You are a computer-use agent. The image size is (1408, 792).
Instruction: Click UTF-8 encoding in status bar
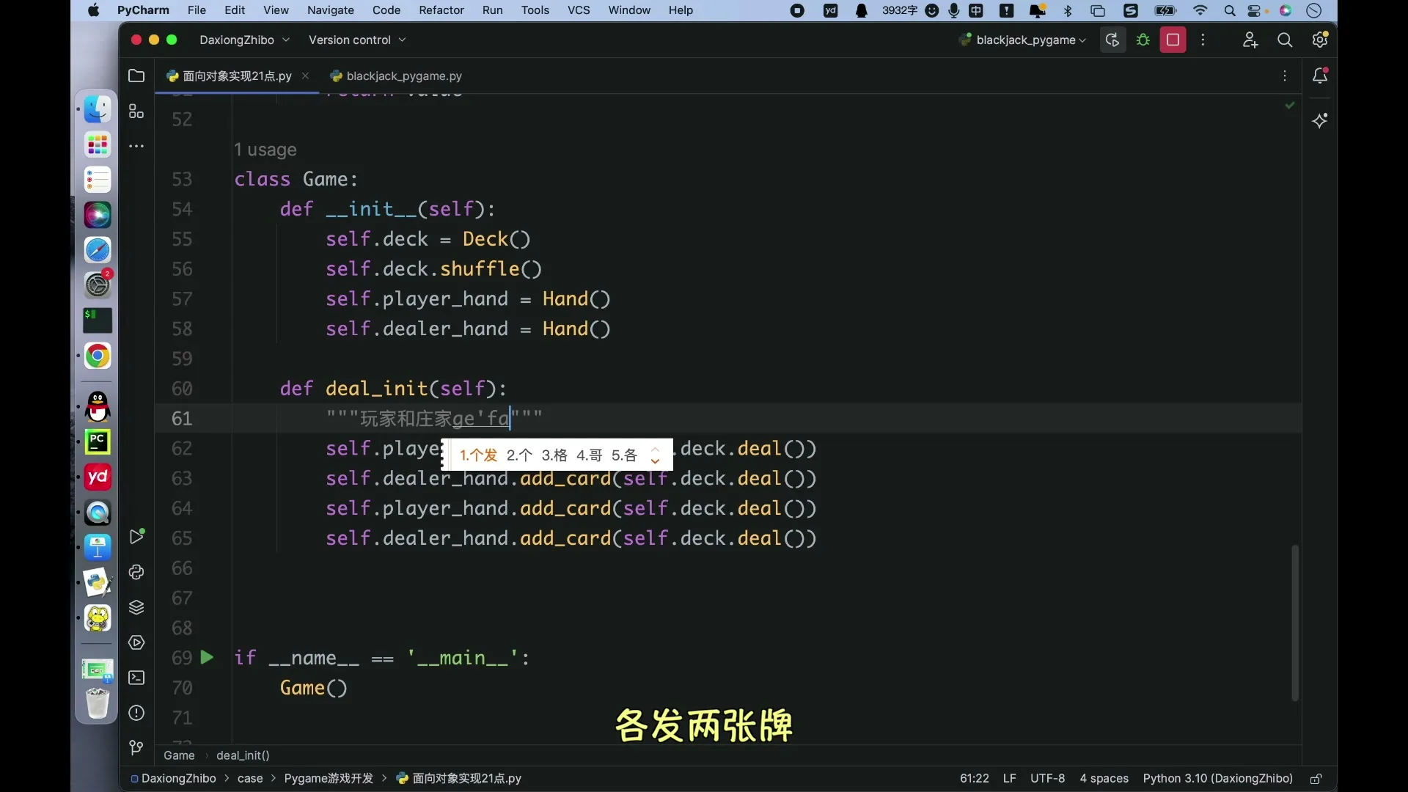1047,779
